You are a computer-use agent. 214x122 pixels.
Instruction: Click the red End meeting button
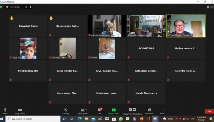(209, 111)
